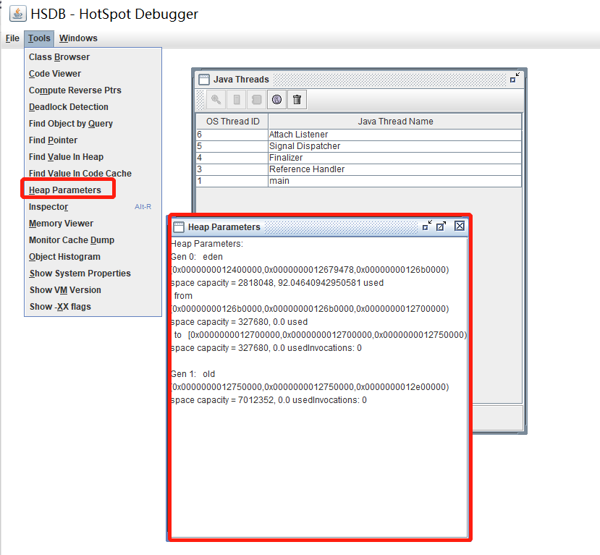Click the 'Gen 1: old' line

point(193,373)
